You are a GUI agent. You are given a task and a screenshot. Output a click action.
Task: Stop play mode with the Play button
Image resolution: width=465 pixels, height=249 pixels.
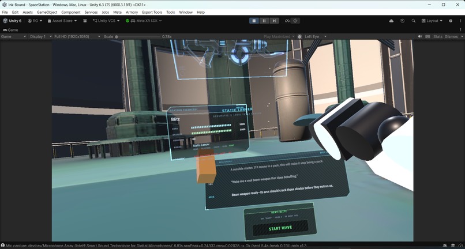[x=254, y=21]
